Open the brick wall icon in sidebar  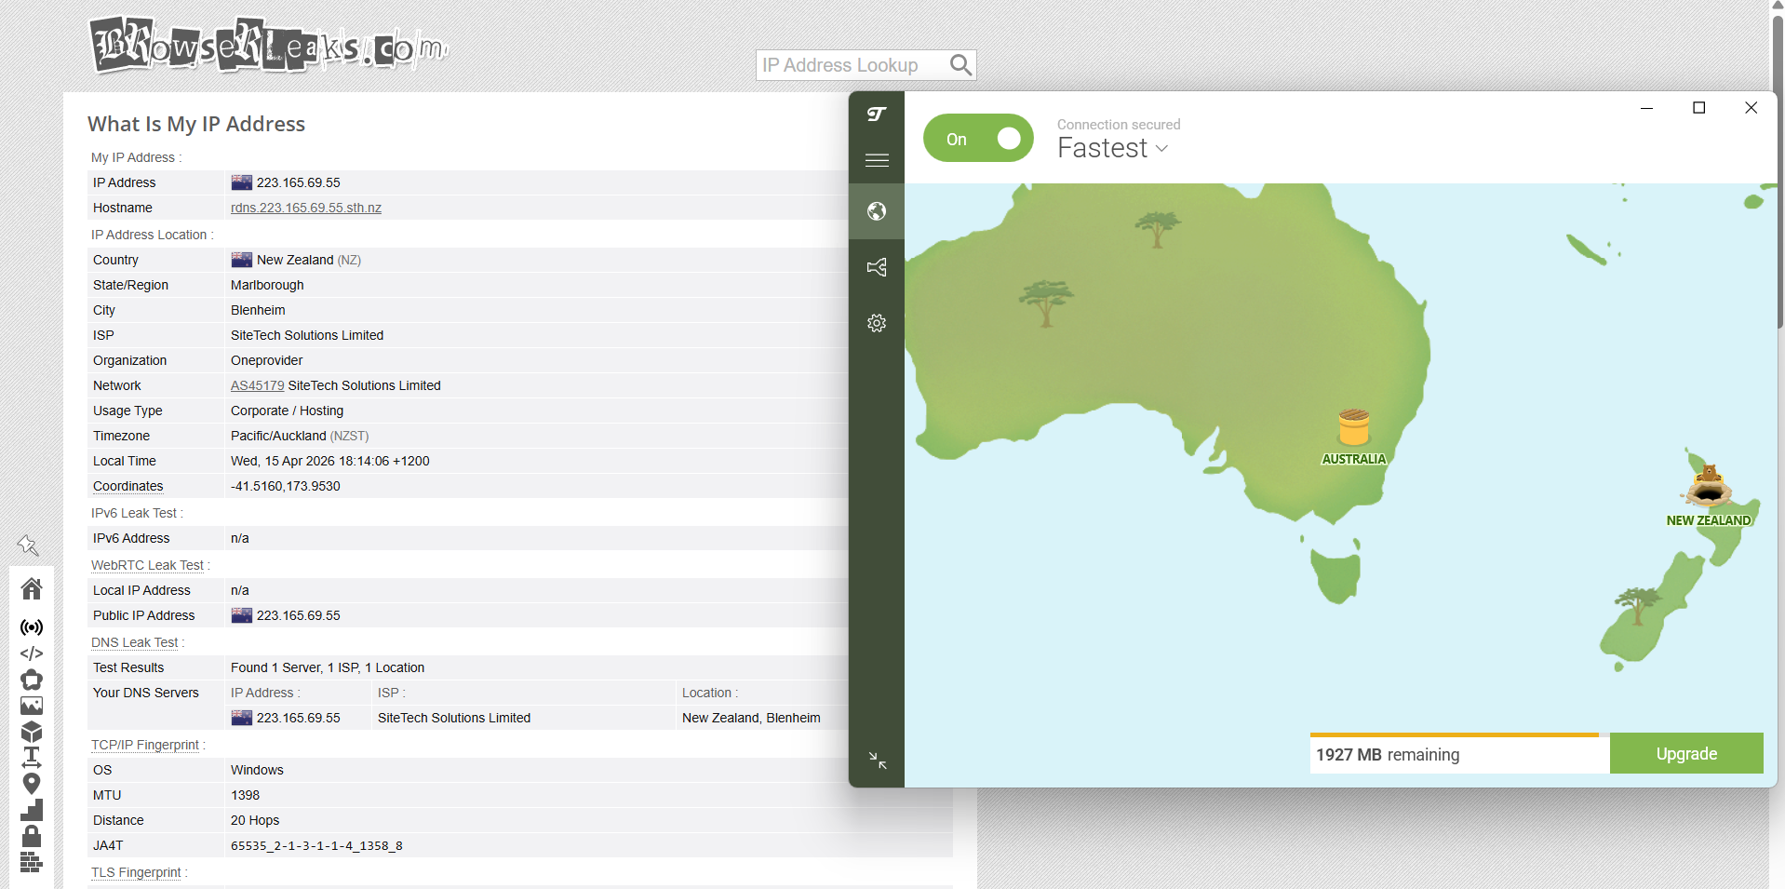(32, 862)
